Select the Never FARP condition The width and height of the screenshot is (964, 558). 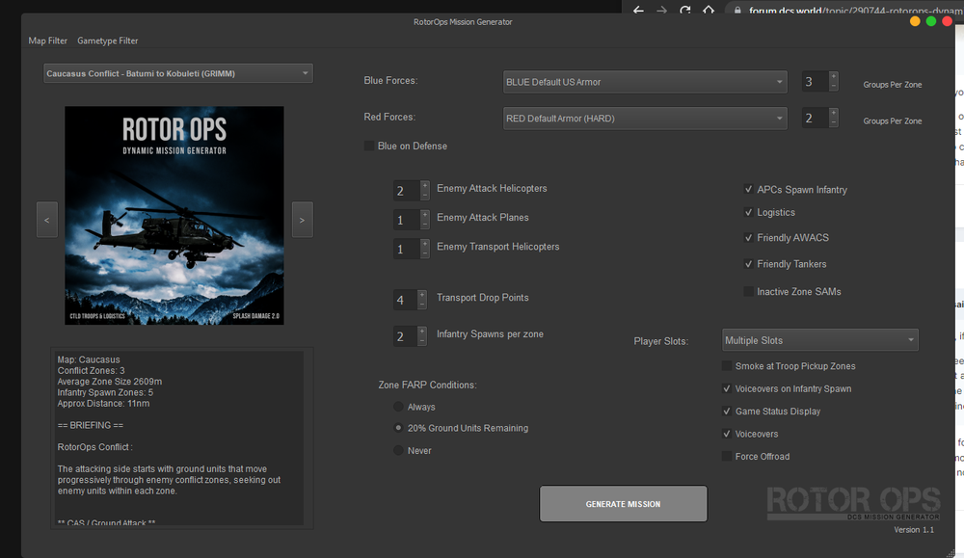coord(398,450)
